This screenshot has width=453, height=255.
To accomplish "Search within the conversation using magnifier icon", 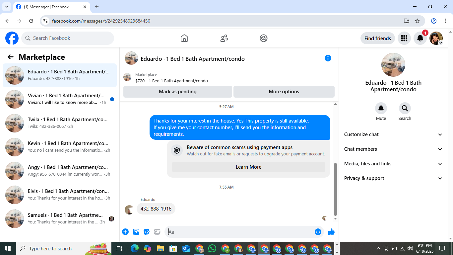I will coord(405,109).
